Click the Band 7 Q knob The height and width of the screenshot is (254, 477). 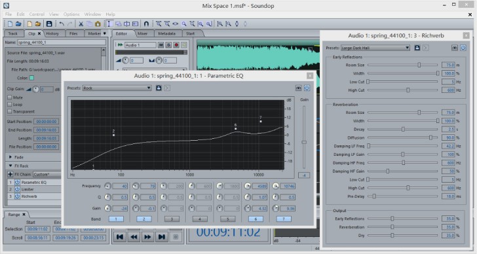pyautogui.click(x=276, y=197)
